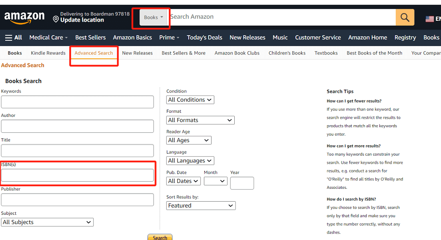Screen dimensions: 441x240
Task: Select Today's Deals in the navigation bar
Action: (204, 37)
